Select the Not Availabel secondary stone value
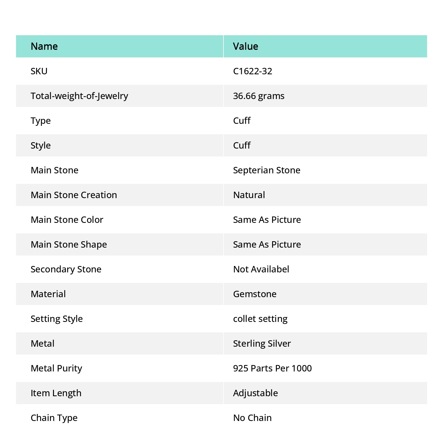This screenshot has width=437, height=437. coord(261,269)
